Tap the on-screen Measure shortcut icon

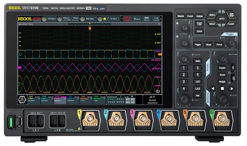[x=146, y=19]
